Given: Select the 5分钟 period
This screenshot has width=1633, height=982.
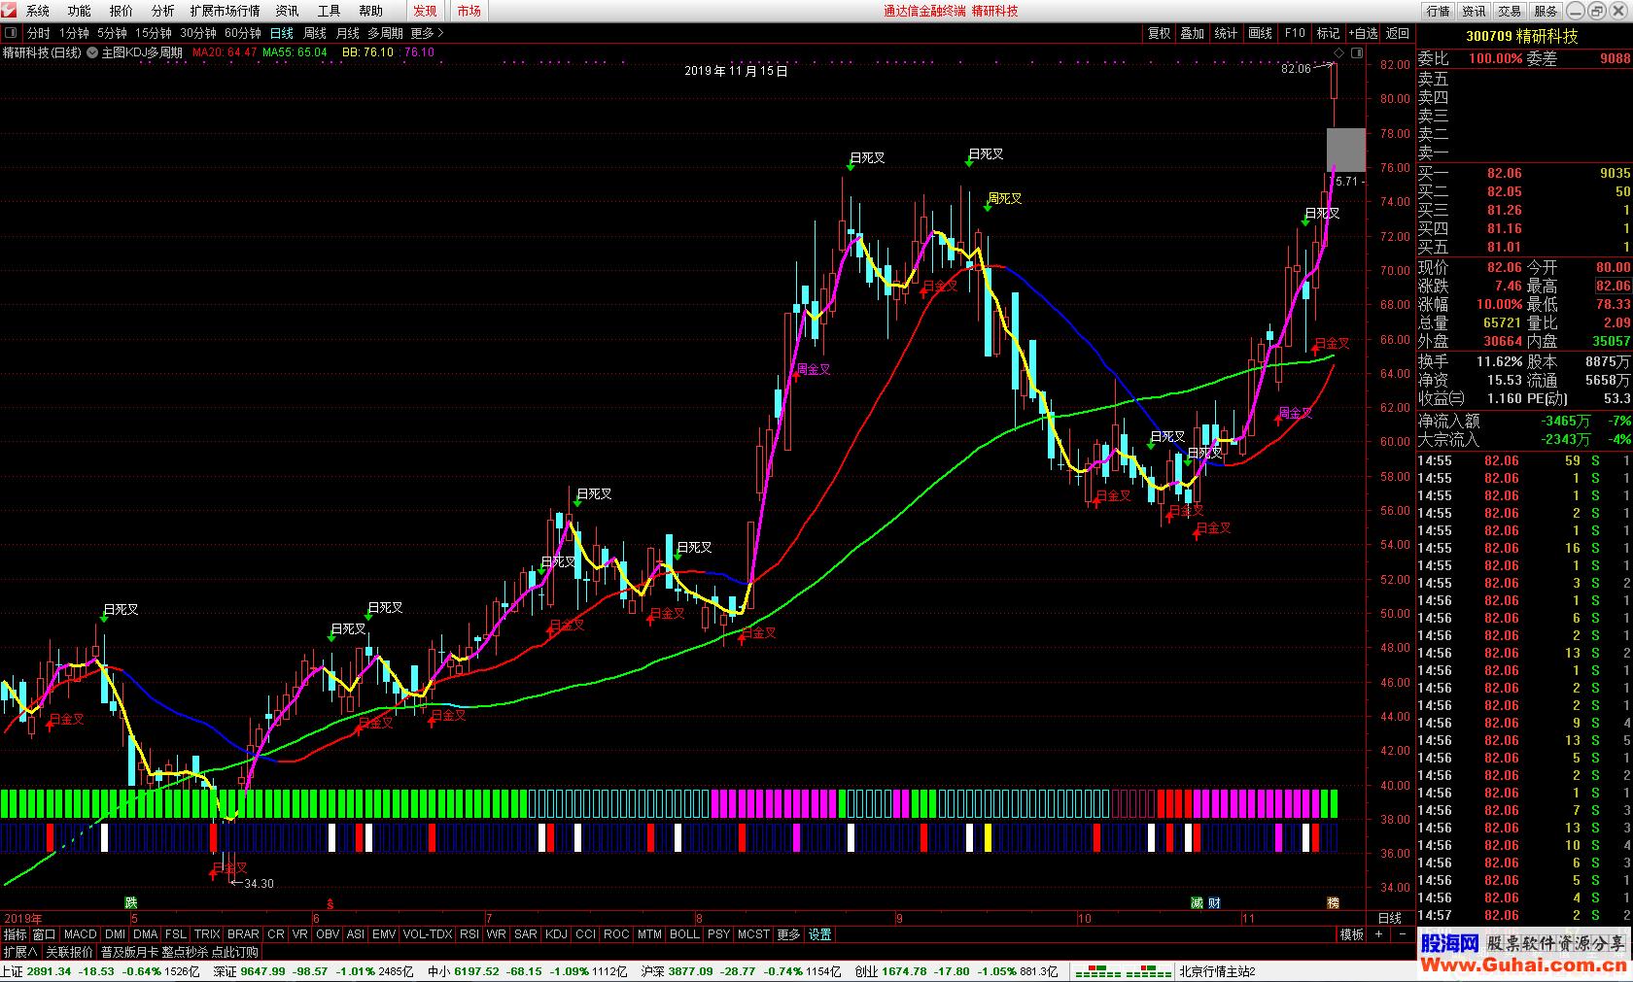Looking at the screenshot, I should click(113, 33).
